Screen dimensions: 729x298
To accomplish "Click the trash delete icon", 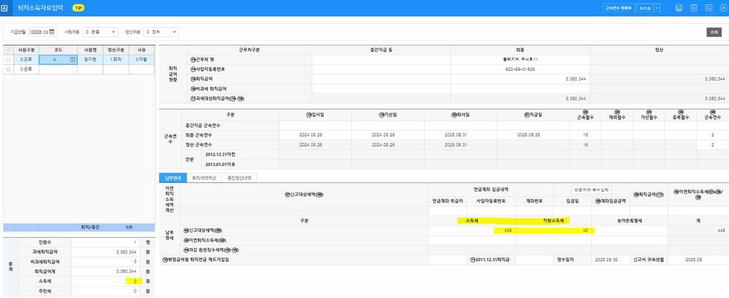I will point(693,8).
